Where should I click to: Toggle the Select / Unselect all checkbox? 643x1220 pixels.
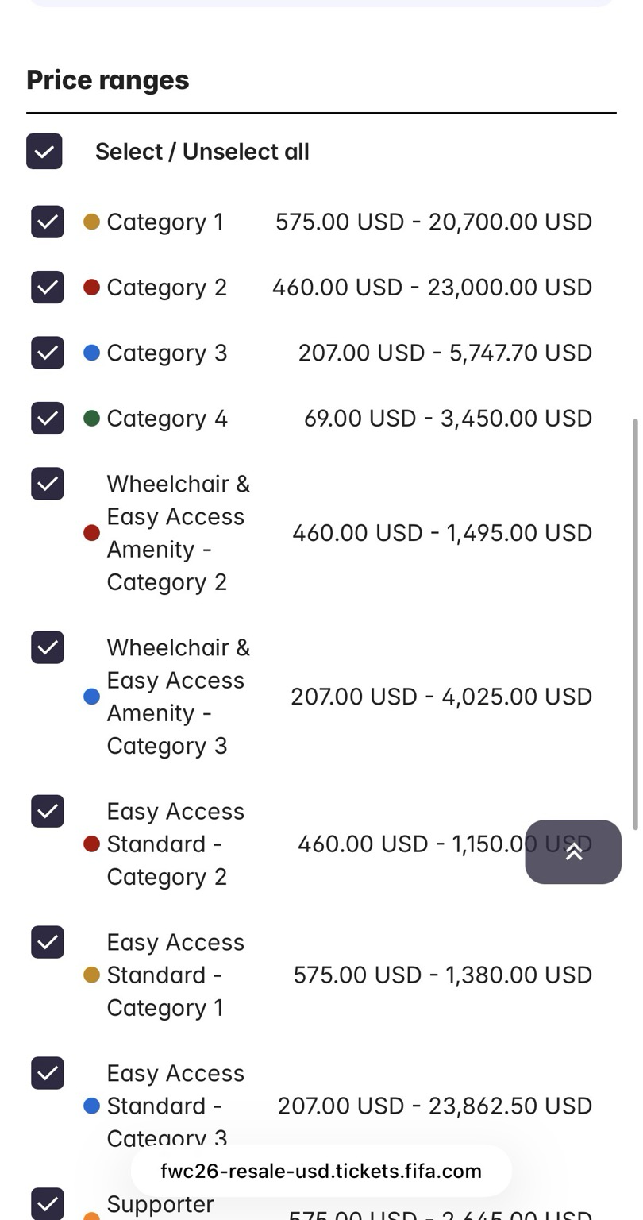tap(44, 151)
